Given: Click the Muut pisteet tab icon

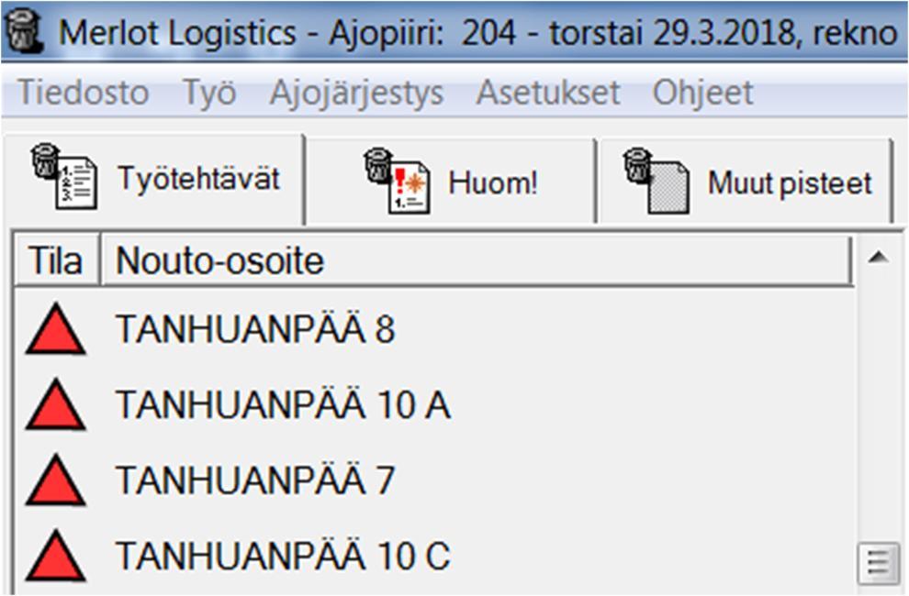Looking at the screenshot, I should point(656,182).
